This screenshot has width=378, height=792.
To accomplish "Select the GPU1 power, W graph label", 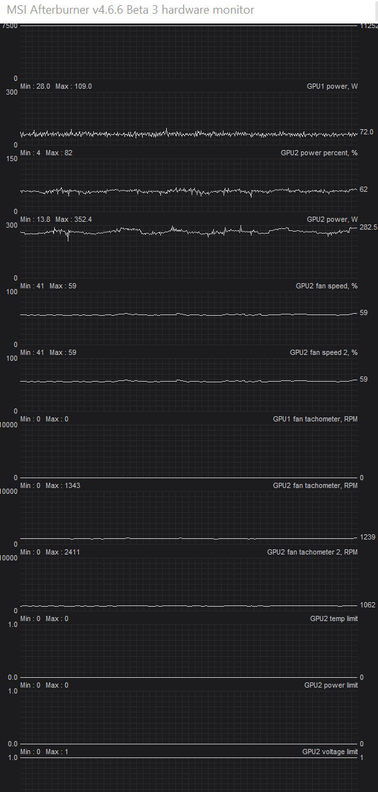I will (x=332, y=86).
